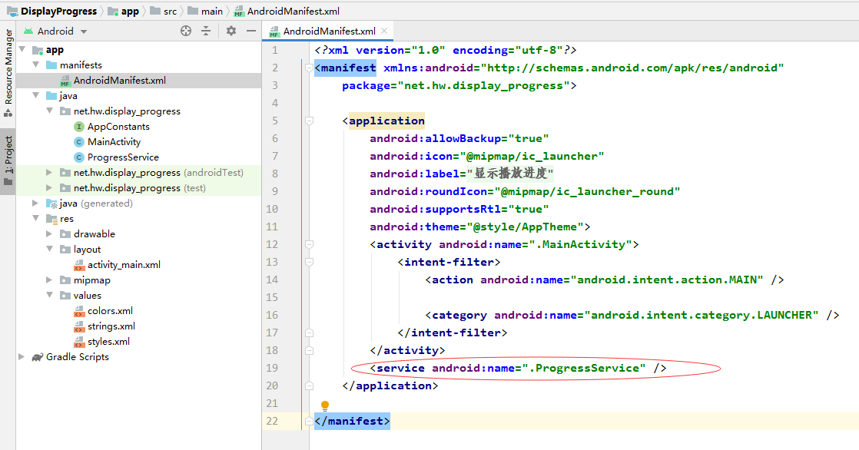Viewport: 859px width, 450px height.
Task: Open Project panel settings gear
Action: 231,31
